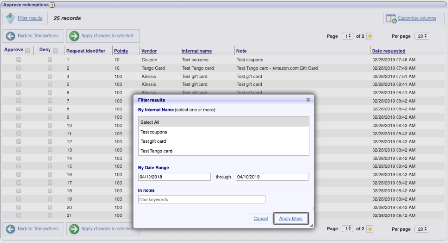Viewport: 448px width, 243px height.
Task: Click end date field 04/10/2019
Action: [x=272, y=177]
